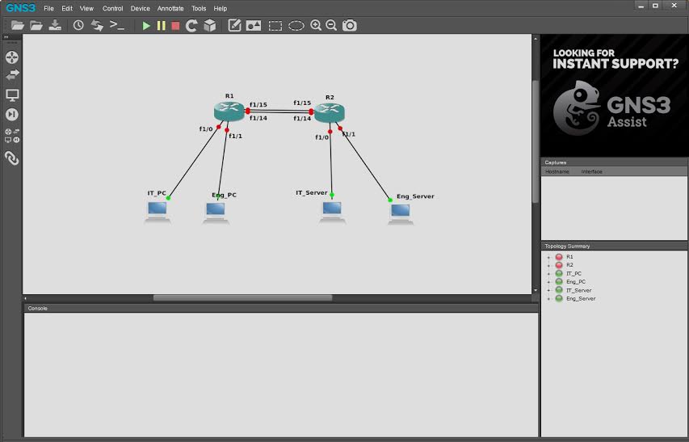Viewport: 689px width, 442px height.
Task: Select the Eng_Server computer node
Action: 401,213
